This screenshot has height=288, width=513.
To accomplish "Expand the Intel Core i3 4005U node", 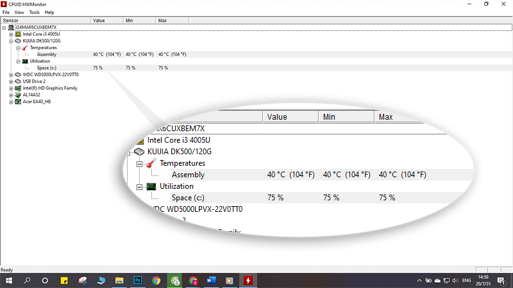I will (11, 35).
